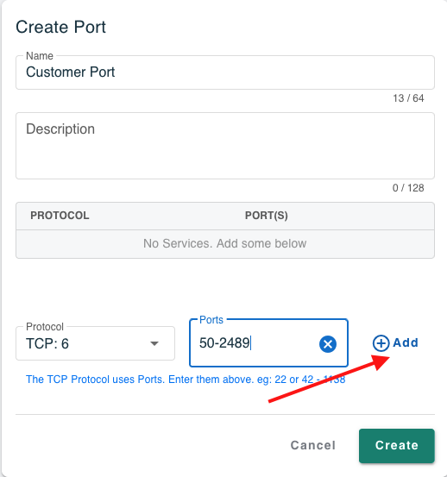The height and width of the screenshot is (477, 447).
Task: Click the Ports field label
Action: [x=211, y=320]
